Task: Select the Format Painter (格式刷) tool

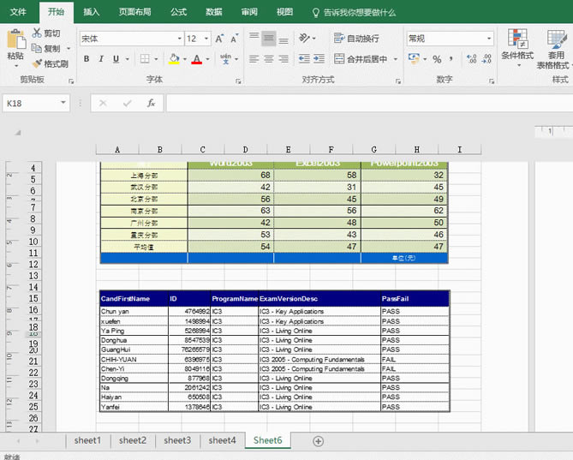Action: [x=38, y=63]
